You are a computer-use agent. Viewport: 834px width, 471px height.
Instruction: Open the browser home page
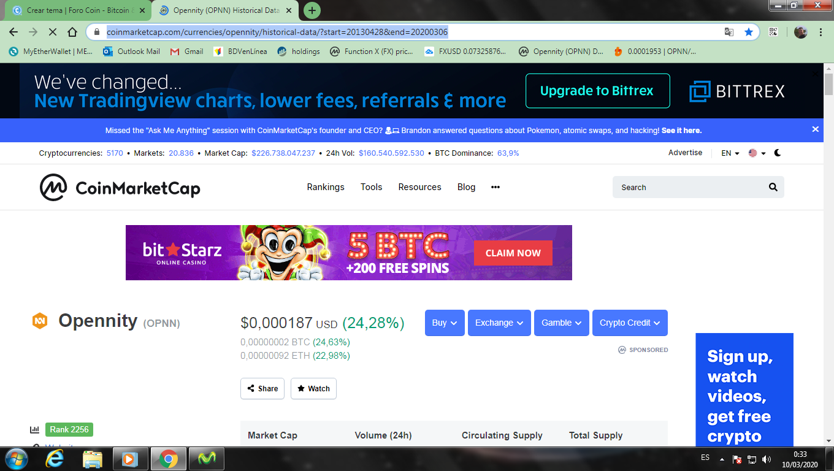click(72, 32)
